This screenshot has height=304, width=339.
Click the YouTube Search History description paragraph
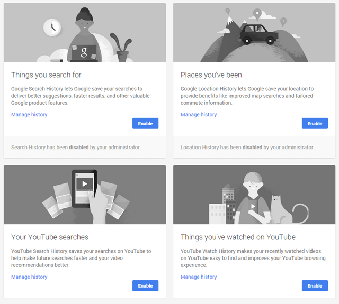tap(81, 258)
